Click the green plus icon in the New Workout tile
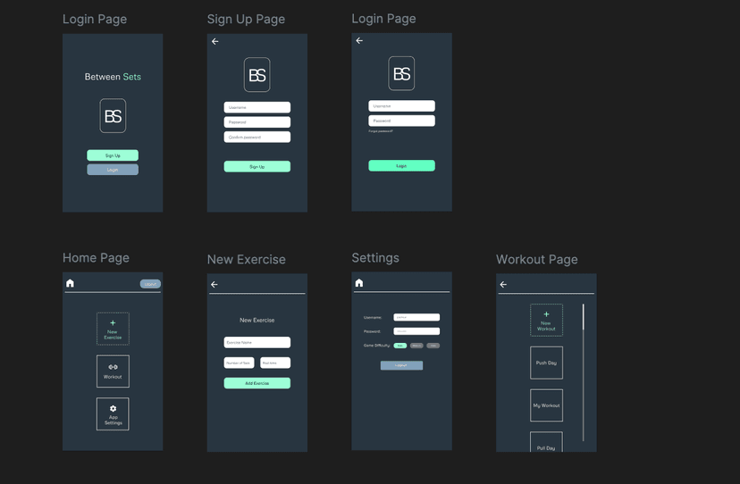 point(546,314)
